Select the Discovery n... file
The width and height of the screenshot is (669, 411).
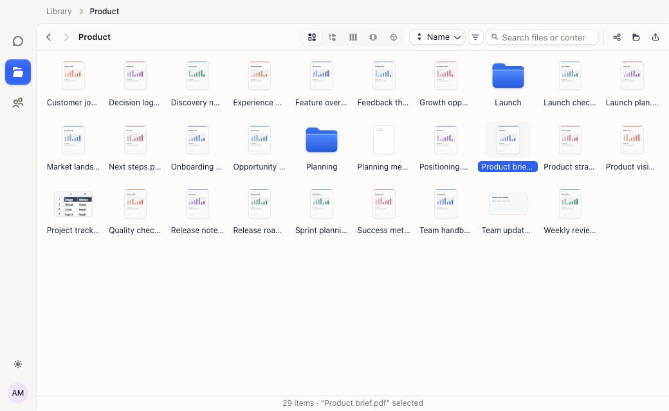tap(197, 84)
